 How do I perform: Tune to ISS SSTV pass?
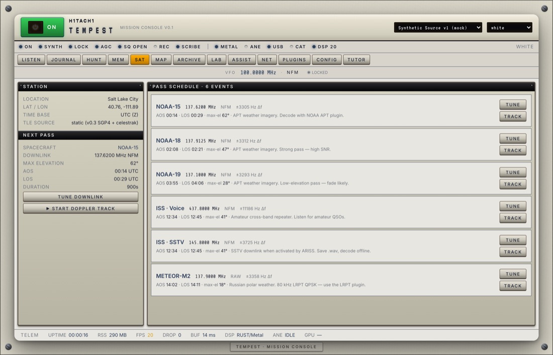click(513, 240)
